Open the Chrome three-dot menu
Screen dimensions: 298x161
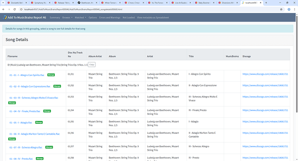coord(295,9)
